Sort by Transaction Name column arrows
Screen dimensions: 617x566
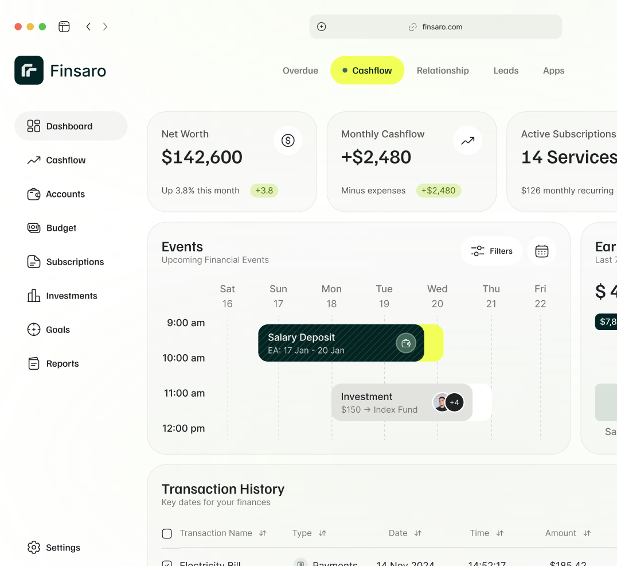(263, 533)
